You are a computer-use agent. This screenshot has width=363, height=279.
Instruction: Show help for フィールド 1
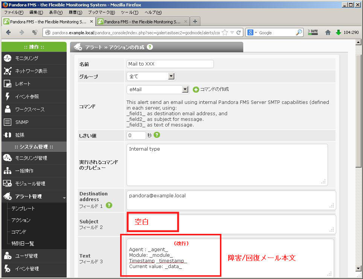click(109, 205)
